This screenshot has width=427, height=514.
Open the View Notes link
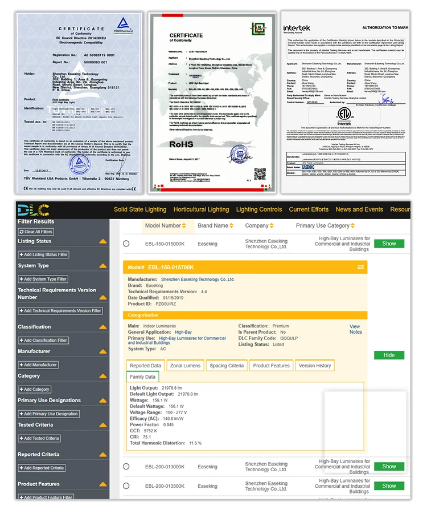(355, 329)
